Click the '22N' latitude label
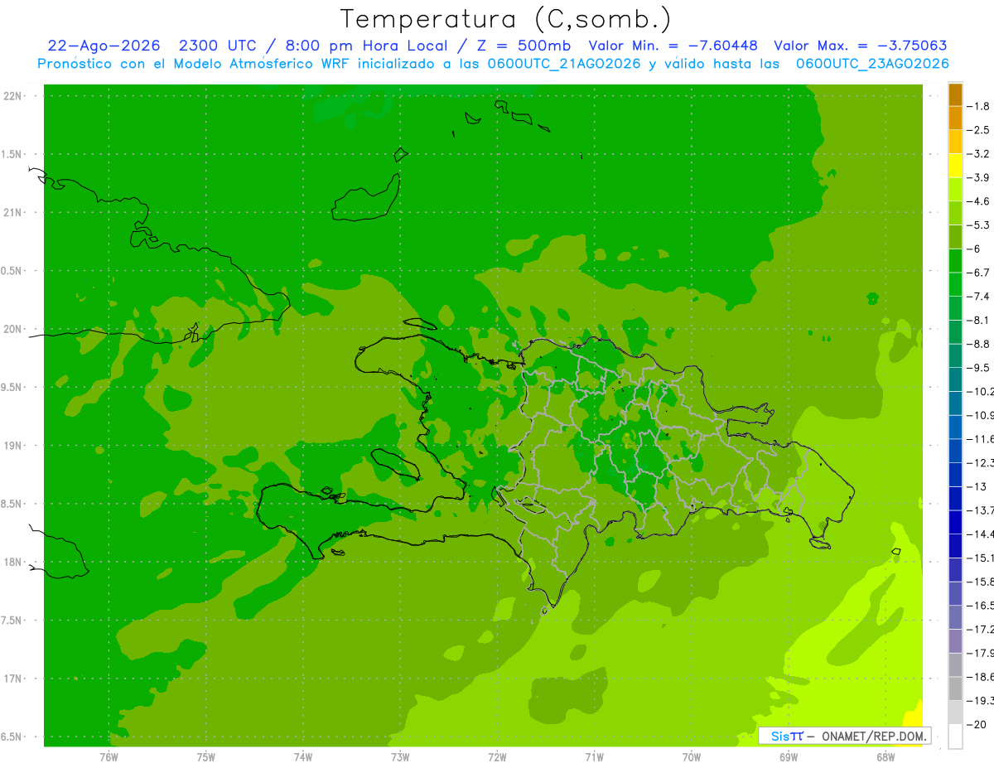994x768 pixels. pos(12,96)
